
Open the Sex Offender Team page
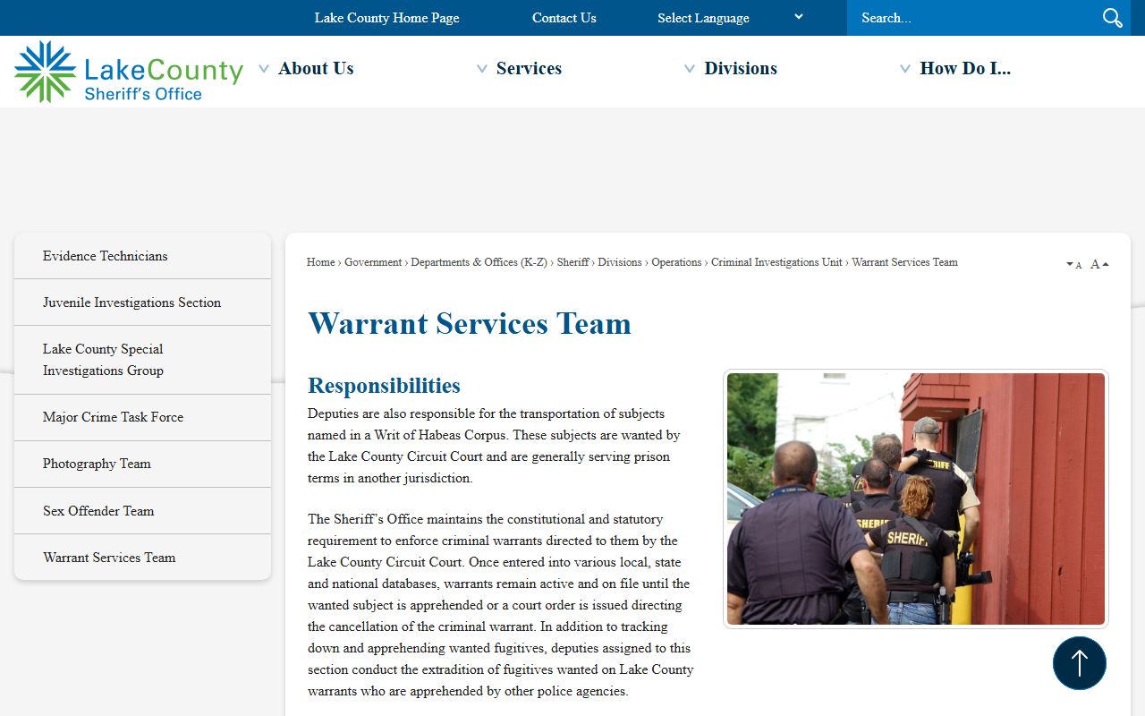(x=142, y=511)
